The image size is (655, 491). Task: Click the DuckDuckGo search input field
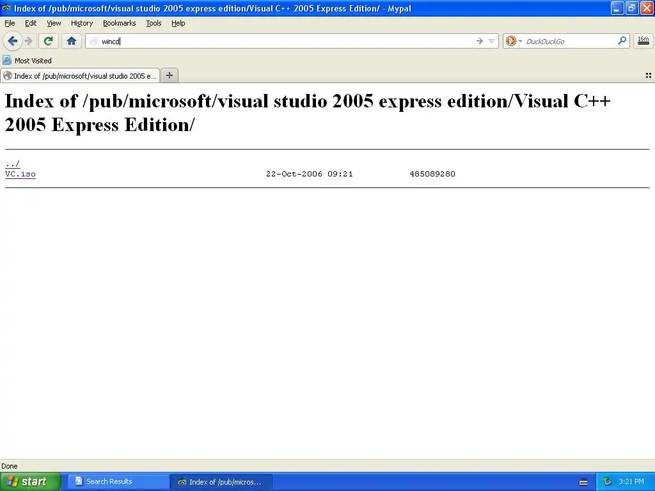(x=570, y=41)
